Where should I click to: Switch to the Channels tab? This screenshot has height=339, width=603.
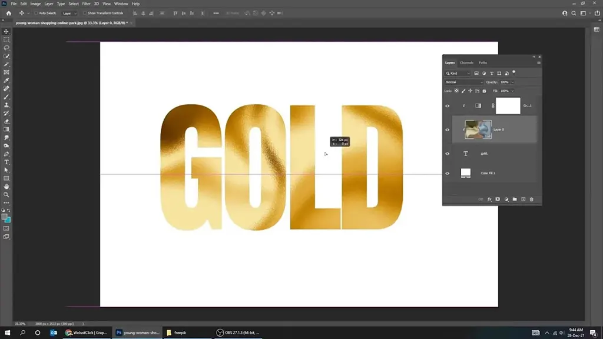point(466,62)
